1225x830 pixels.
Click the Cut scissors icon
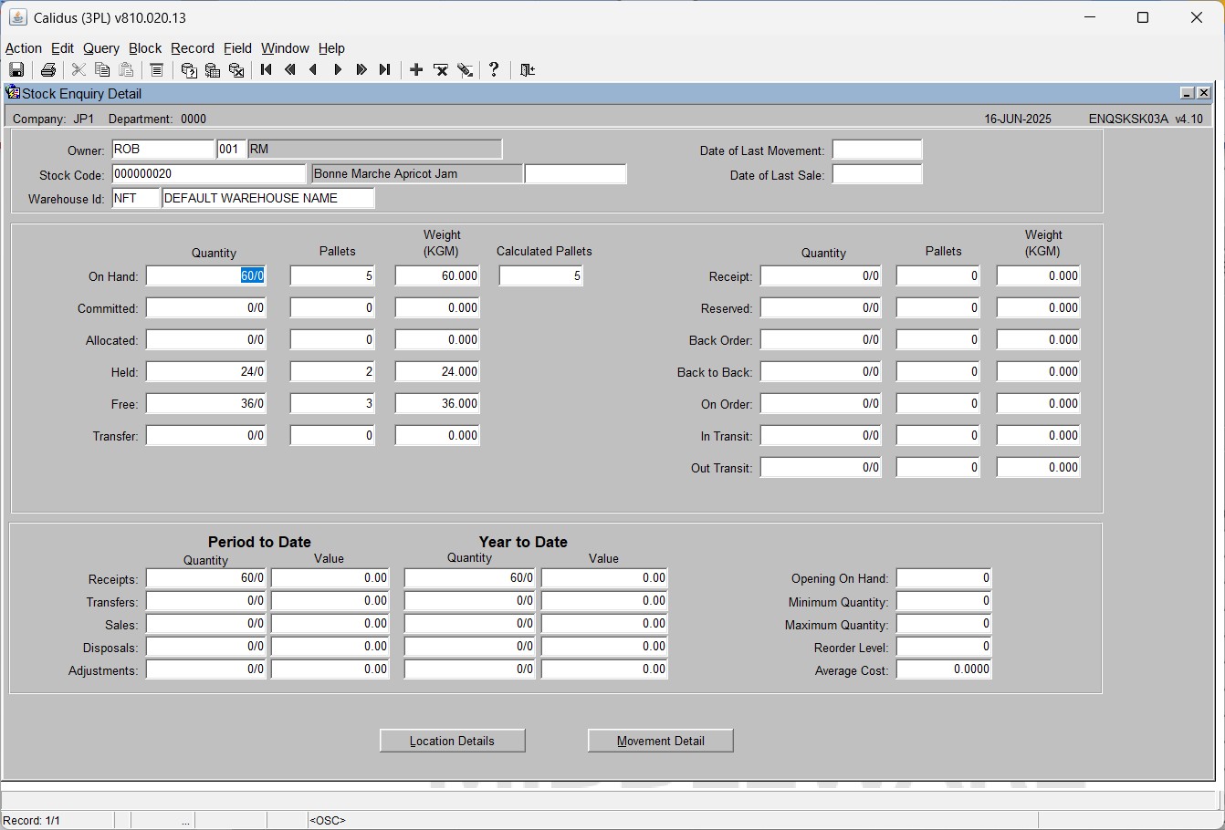click(x=79, y=70)
